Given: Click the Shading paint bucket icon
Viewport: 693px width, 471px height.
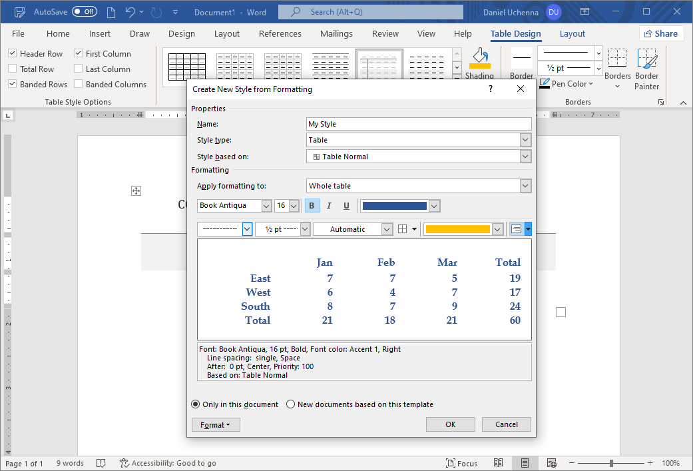Looking at the screenshot, I should tap(479, 57).
